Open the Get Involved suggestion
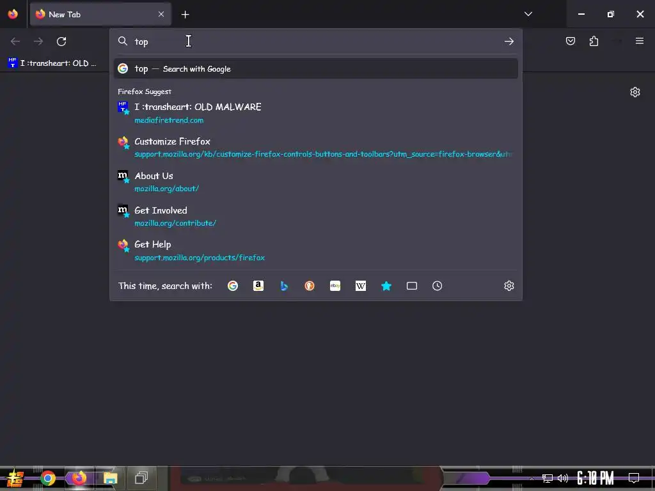The height and width of the screenshot is (491, 655). click(x=316, y=216)
